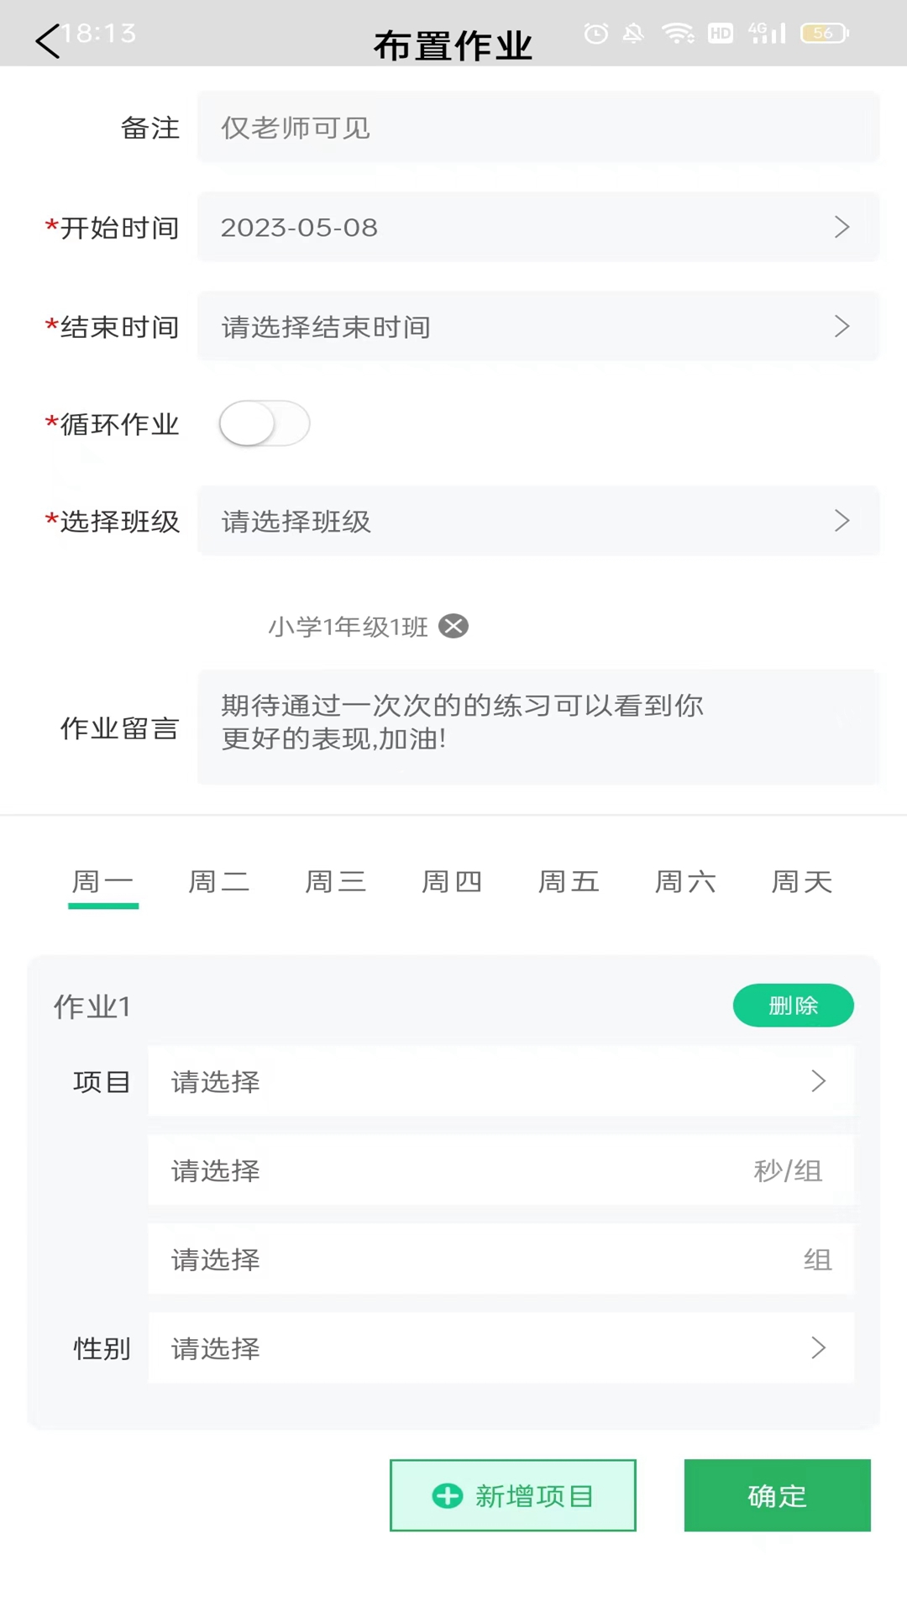
Task: Click the 备注 input field
Action: [537, 128]
